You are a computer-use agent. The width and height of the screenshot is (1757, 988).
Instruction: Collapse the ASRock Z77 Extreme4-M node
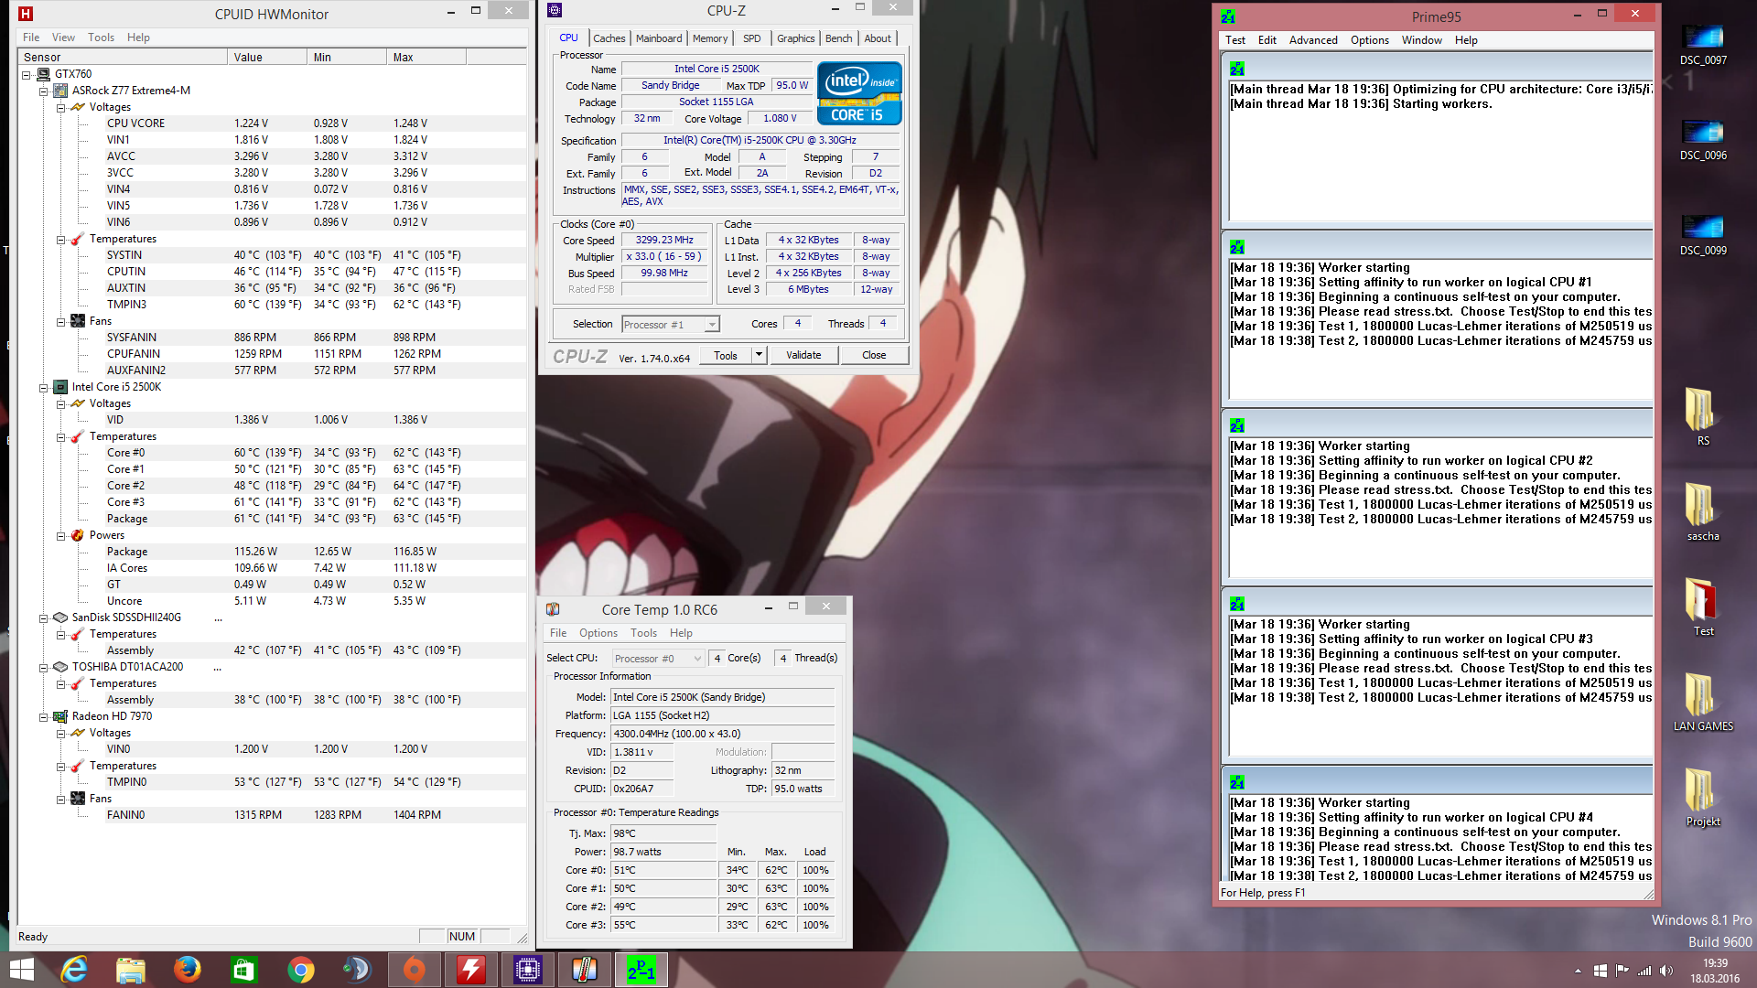point(43,91)
